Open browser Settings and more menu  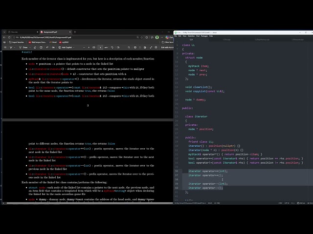(x=162, y=37)
